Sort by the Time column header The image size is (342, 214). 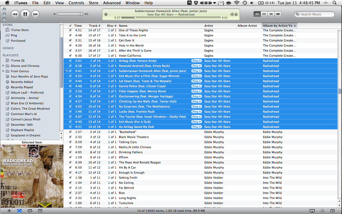[78, 26]
